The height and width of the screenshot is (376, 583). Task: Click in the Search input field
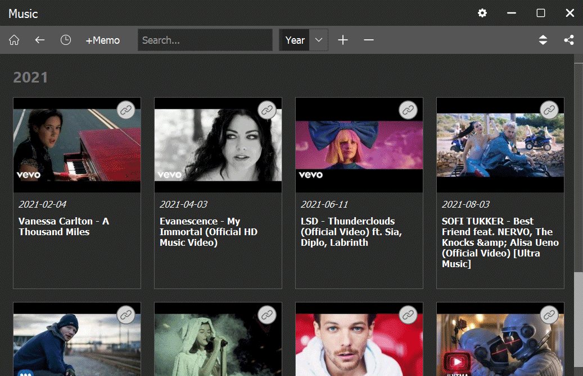tap(205, 40)
